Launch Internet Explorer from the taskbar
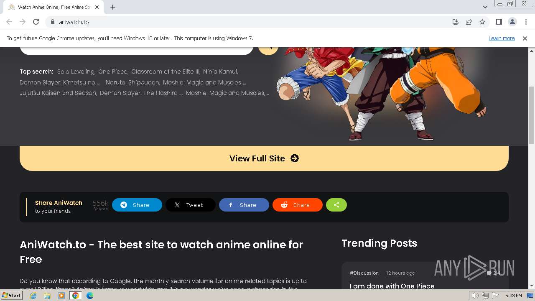Screen dimensions: 535x301 [x=33, y=296]
